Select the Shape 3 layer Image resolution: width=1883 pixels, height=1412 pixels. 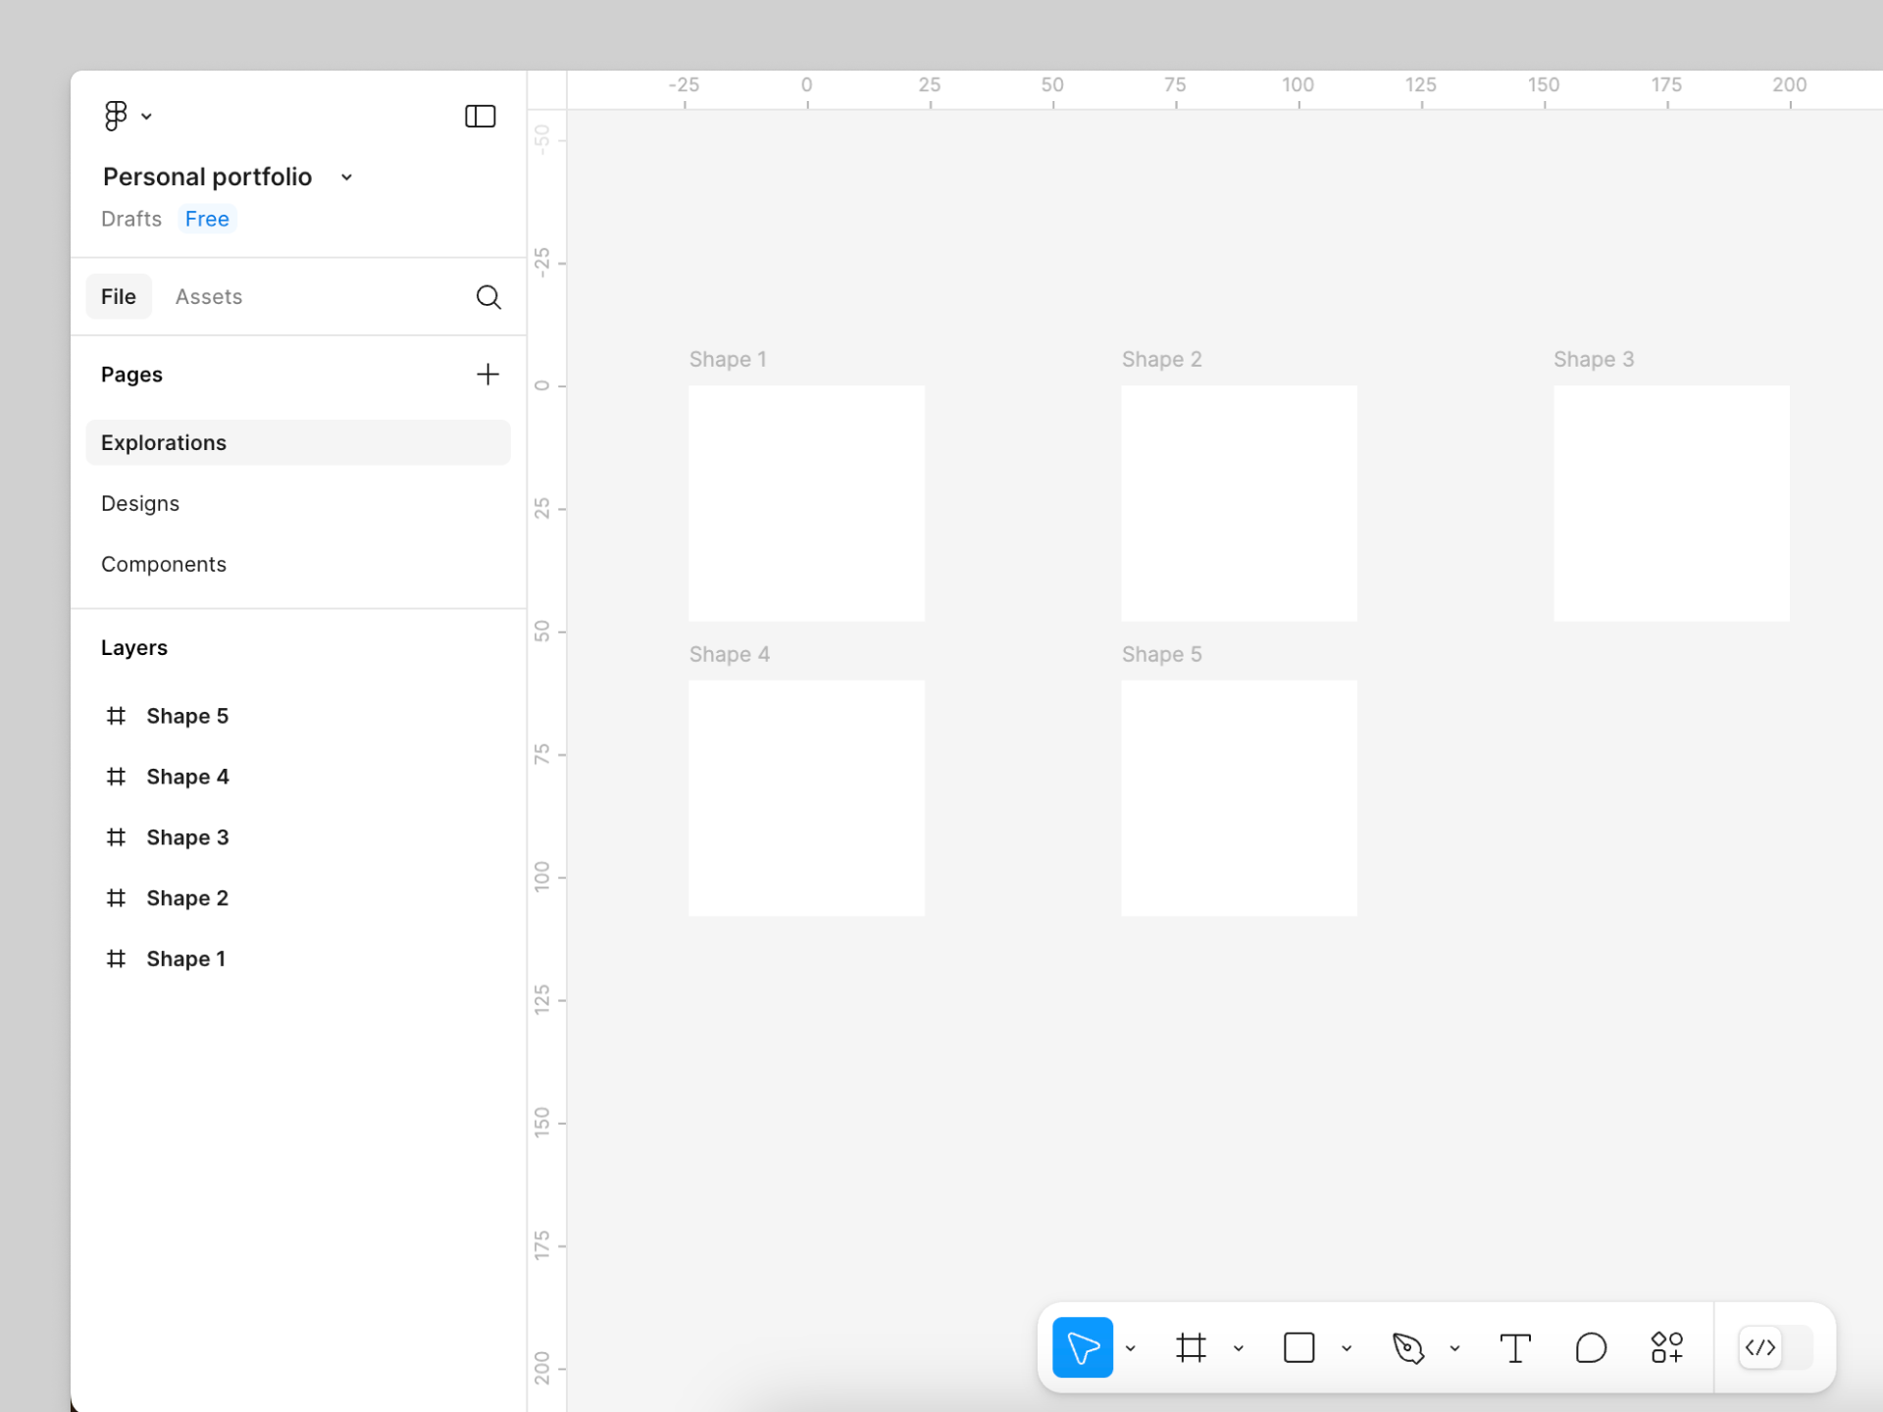point(187,837)
